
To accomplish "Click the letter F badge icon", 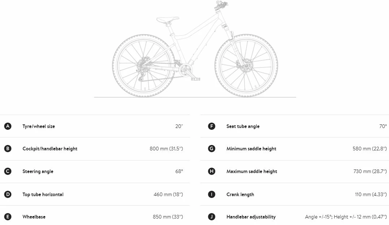I will click(x=212, y=126).
